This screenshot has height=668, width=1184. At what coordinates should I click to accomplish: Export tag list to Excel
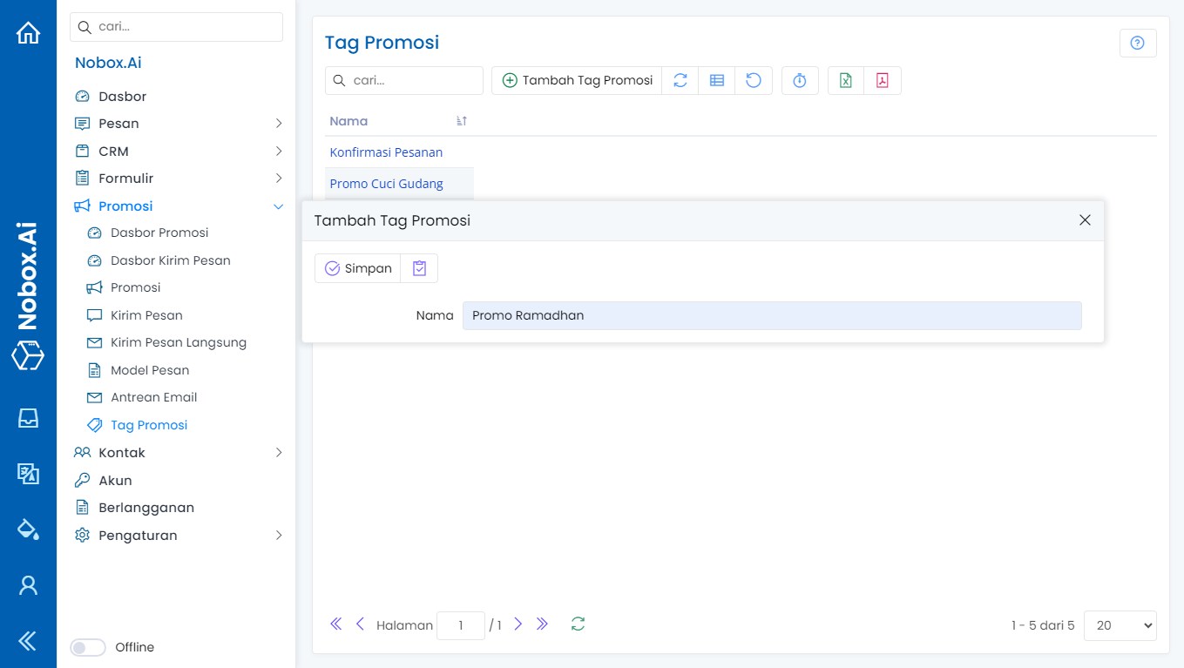point(845,80)
